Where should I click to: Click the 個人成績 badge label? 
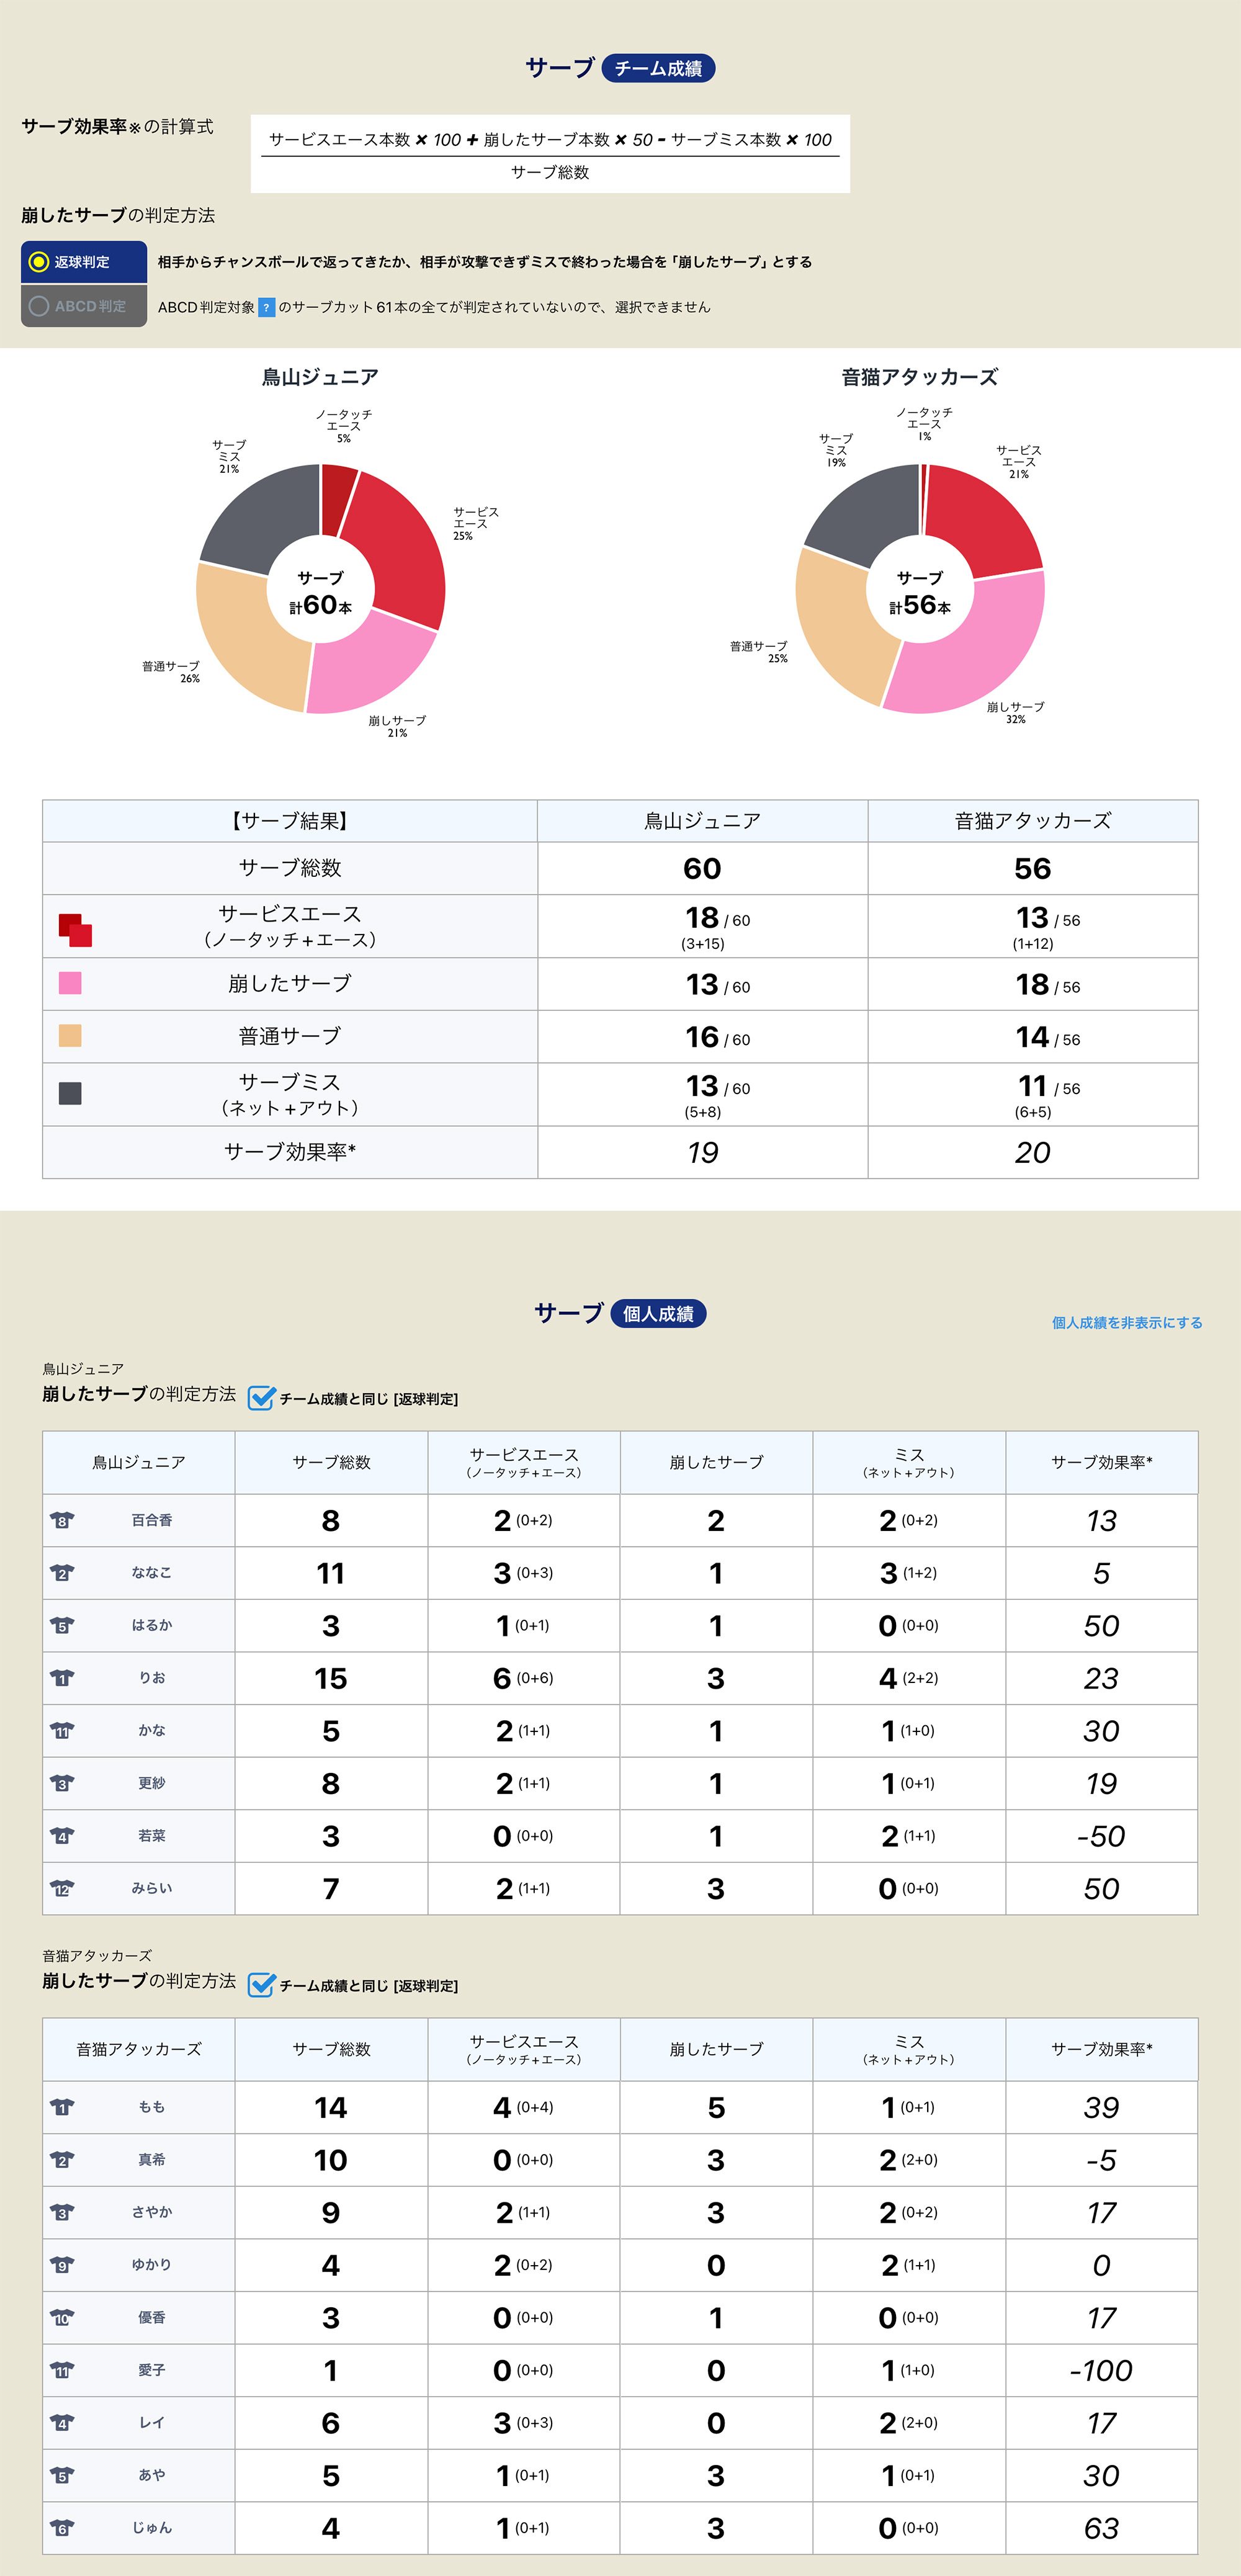coord(658,1313)
